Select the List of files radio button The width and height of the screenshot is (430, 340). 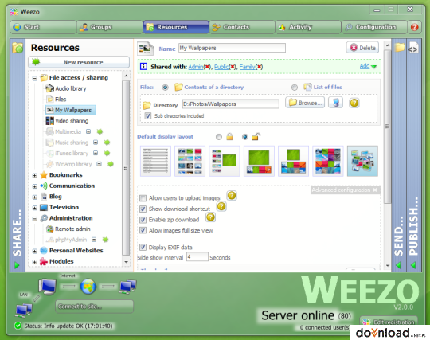pos(295,88)
